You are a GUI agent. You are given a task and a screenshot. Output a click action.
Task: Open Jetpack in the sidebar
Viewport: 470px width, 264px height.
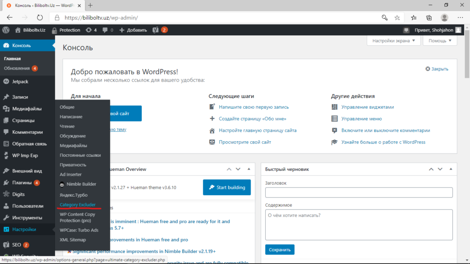point(20,82)
